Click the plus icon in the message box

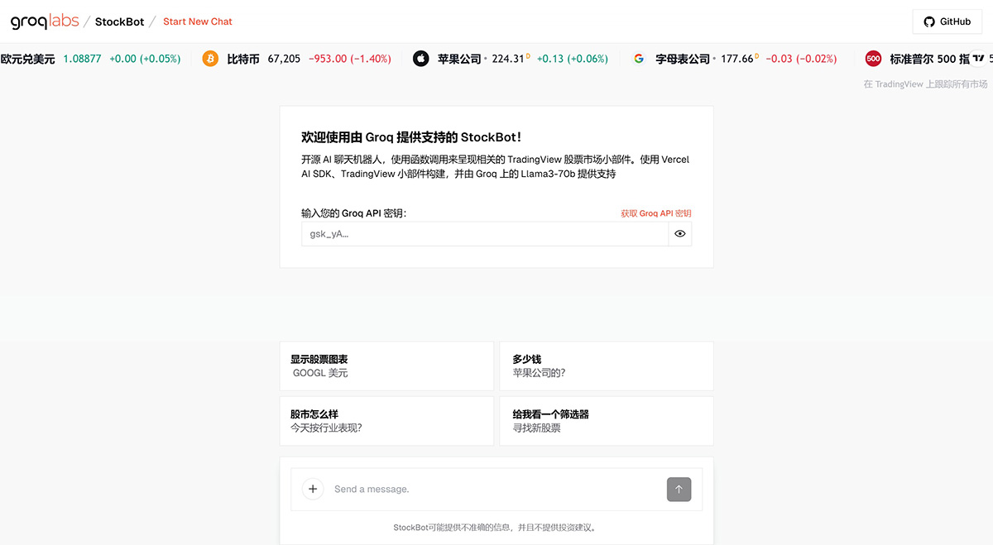point(313,489)
